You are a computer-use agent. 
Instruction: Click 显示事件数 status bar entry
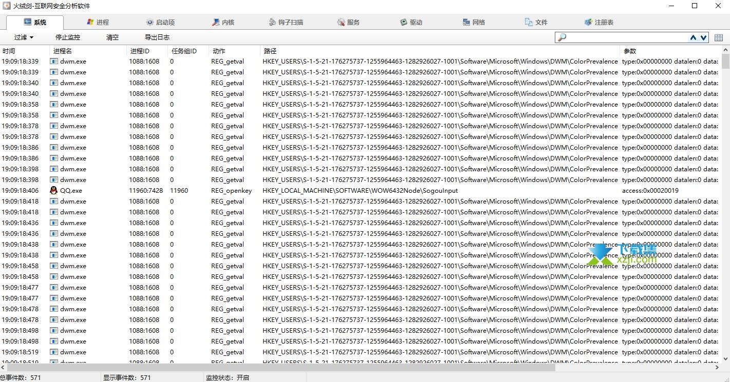[127, 377]
